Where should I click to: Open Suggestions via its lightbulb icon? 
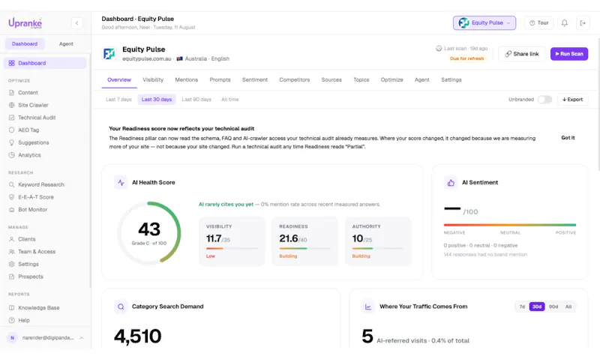11,142
